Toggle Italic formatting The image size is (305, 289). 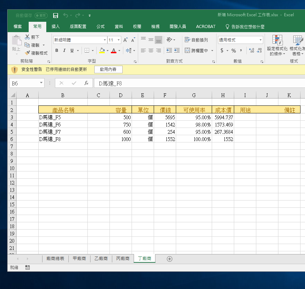(64, 50)
